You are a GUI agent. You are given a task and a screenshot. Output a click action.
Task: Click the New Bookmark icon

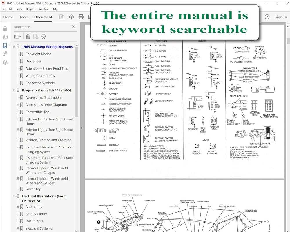(36, 37)
